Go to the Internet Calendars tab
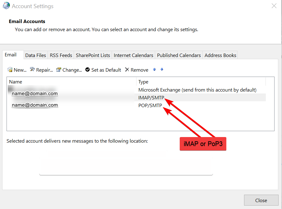This screenshot has width=282, height=209. tap(133, 55)
